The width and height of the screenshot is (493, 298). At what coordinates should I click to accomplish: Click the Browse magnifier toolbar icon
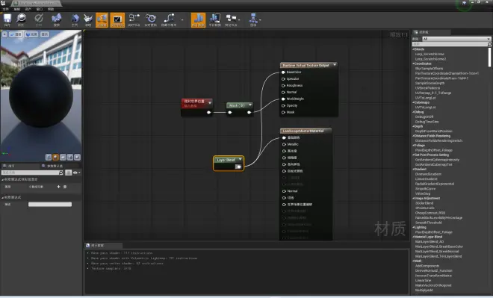point(21,20)
